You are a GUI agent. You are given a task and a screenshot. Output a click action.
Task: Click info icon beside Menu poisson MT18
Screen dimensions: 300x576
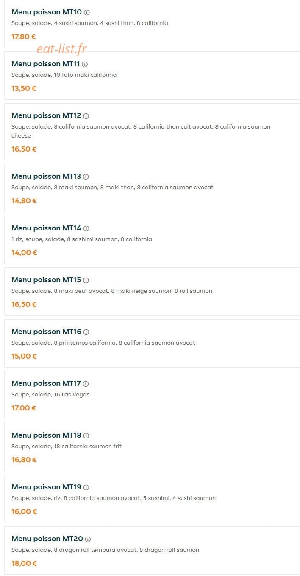[x=86, y=436]
